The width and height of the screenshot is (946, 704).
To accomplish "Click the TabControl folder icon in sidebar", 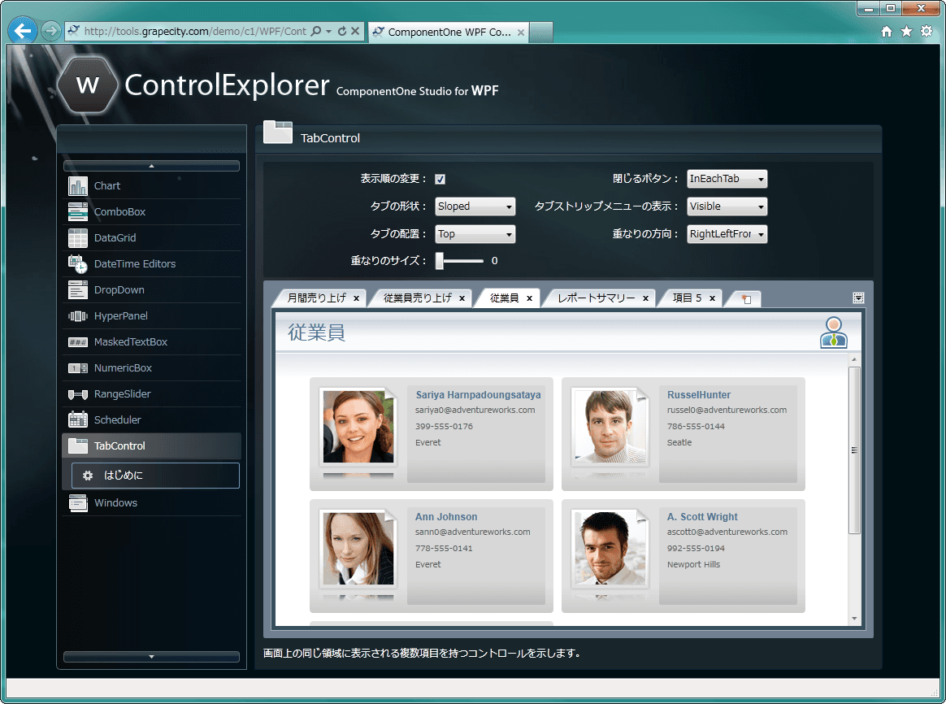I will pos(78,445).
